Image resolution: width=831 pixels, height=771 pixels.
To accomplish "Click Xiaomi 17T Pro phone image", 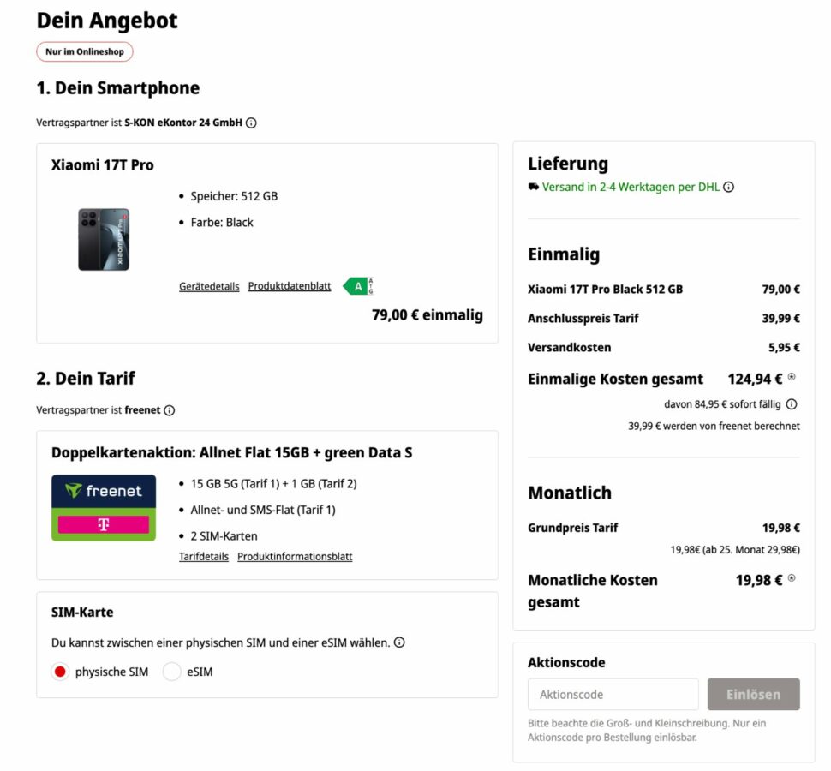I will point(104,240).
